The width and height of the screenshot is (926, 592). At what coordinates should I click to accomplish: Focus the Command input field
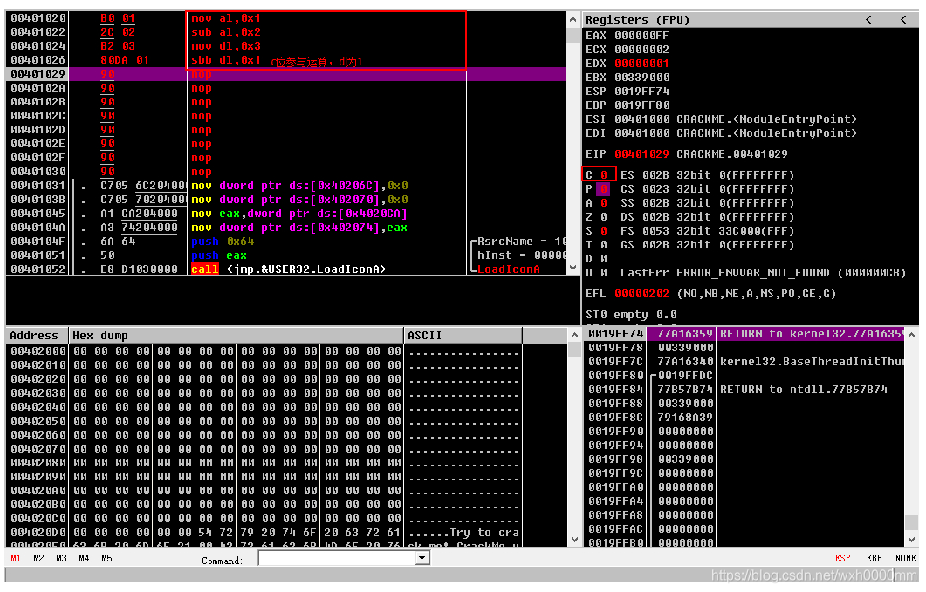point(337,558)
